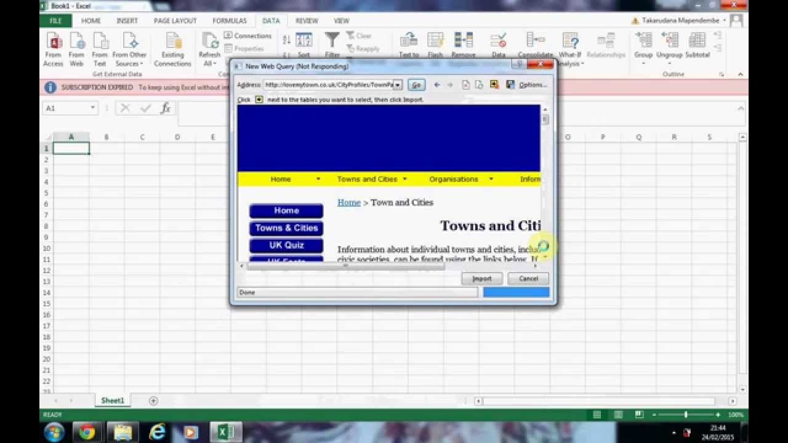Click the Save Query icon
Viewport: 788px width, 443px height.
pyautogui.click(x=510, y=85)
